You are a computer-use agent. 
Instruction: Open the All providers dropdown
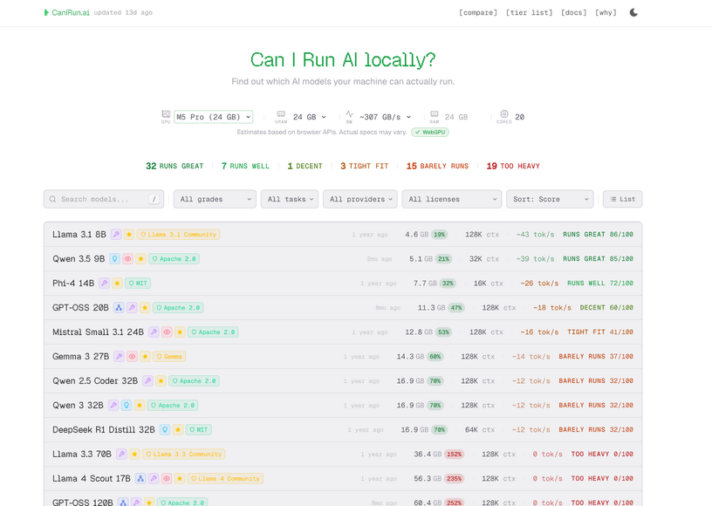coord(360,199)
